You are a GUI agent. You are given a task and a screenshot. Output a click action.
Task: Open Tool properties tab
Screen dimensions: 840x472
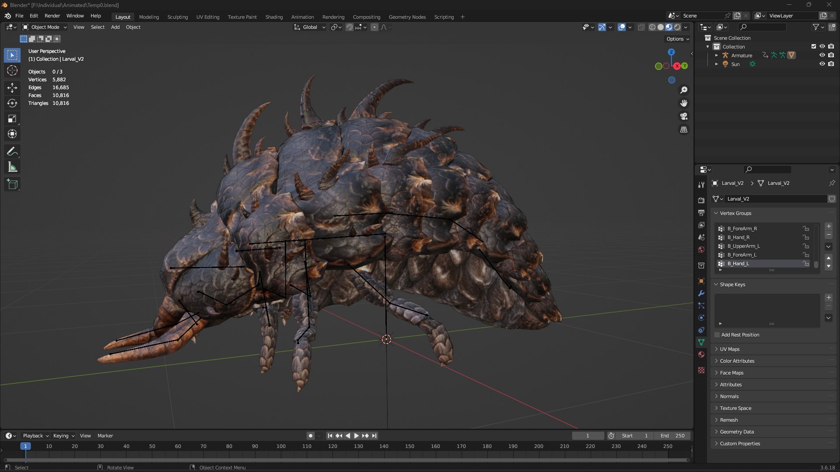[x=701, y=185]
